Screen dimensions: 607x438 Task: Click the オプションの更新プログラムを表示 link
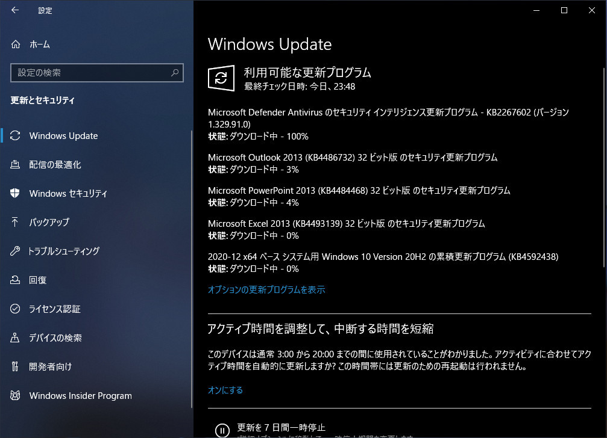[266, 289]
